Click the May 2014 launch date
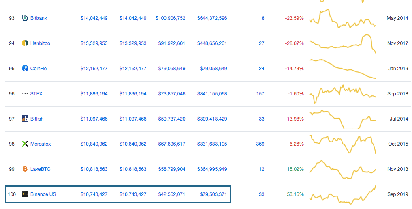This screenshot has height=209, width=412. [397, 18]
